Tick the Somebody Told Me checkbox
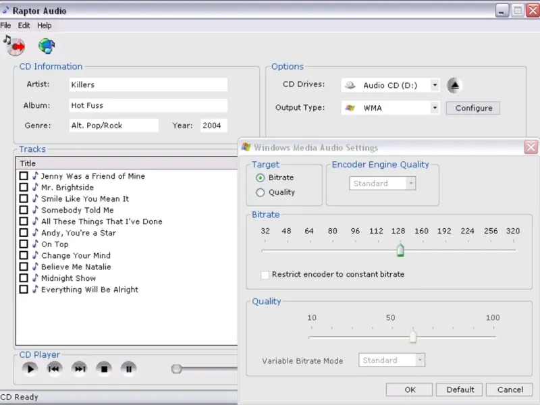The height and width of the screenshot is (405, 540). click(x=24, y=210)
